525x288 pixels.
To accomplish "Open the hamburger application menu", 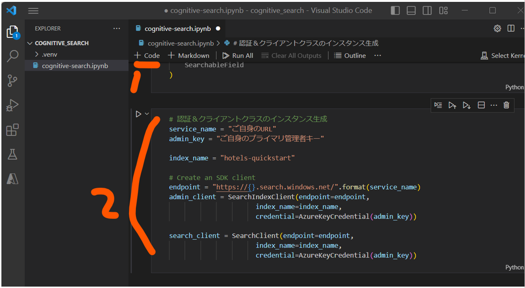I will coord(33,11).
